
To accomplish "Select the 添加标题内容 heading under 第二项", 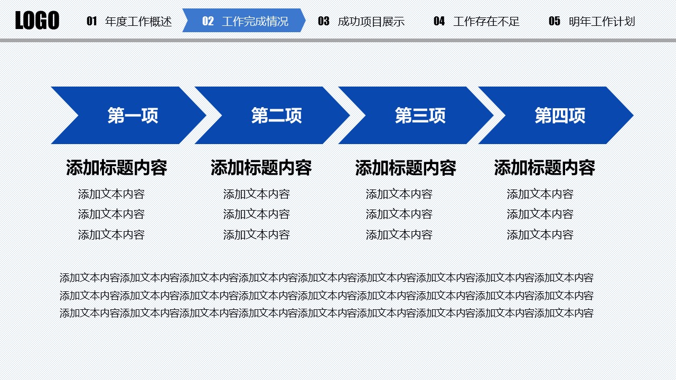I will [x=261, y=168].
